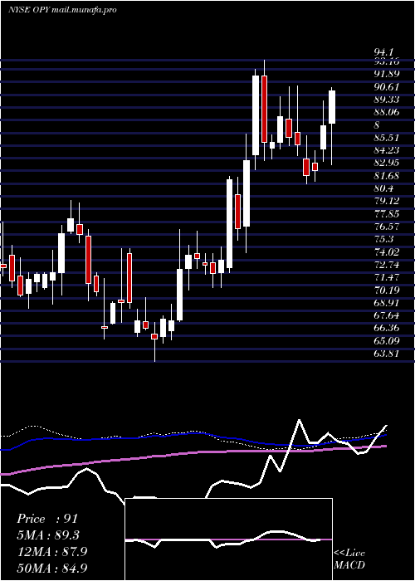415x581 pixels.
Task: Click the 80.4 price level label
Action: 383,188
